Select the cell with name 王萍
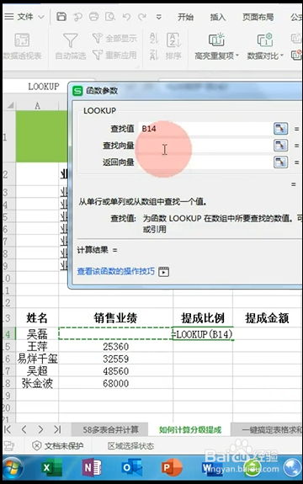303x484 pixels. pos(37,346)
